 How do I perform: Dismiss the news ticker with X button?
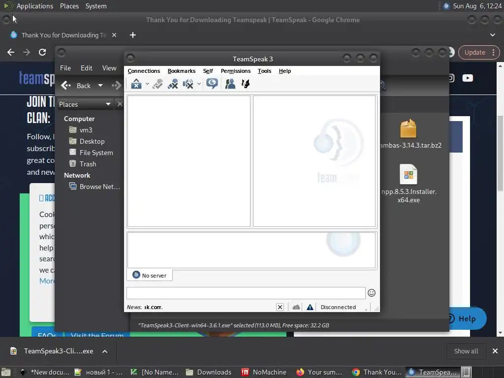click(x=280, y=307)
